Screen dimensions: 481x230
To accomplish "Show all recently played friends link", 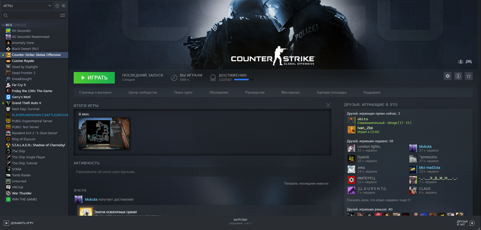I will pyautogui.click(x=378, y=200).
